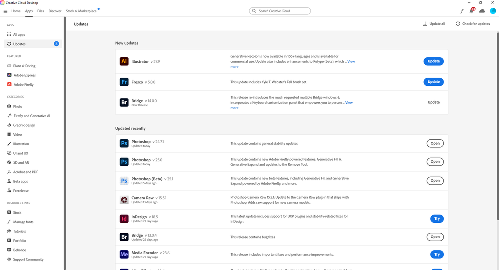The image size is (499, 270).
Task: Click the Photoshop v24.7.1 app icon
Action: pyautogui.click(x=124, y=143)
